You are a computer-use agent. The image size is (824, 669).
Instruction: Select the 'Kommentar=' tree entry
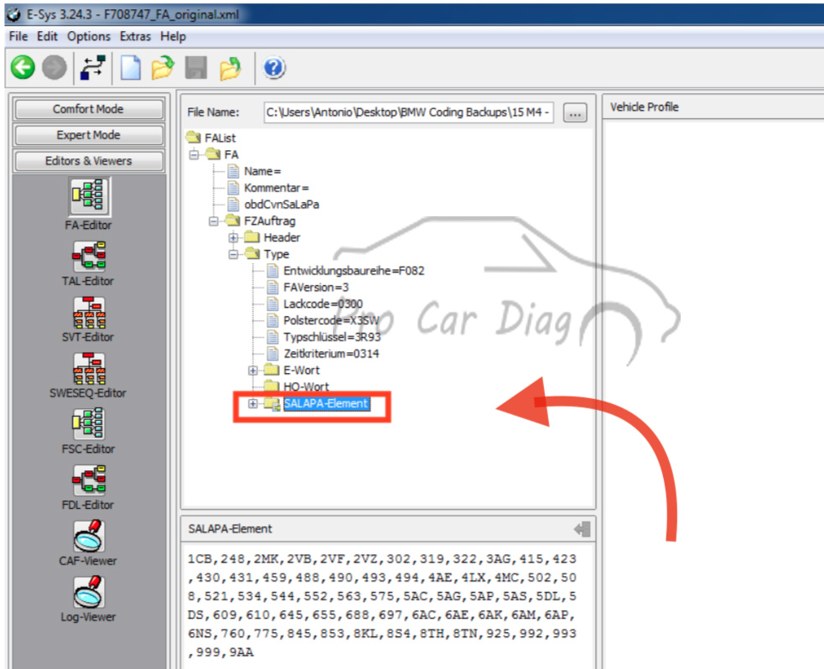click(x=277, y=188)
